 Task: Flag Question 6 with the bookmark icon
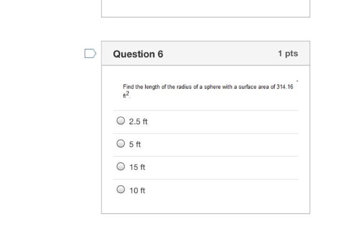90,53
